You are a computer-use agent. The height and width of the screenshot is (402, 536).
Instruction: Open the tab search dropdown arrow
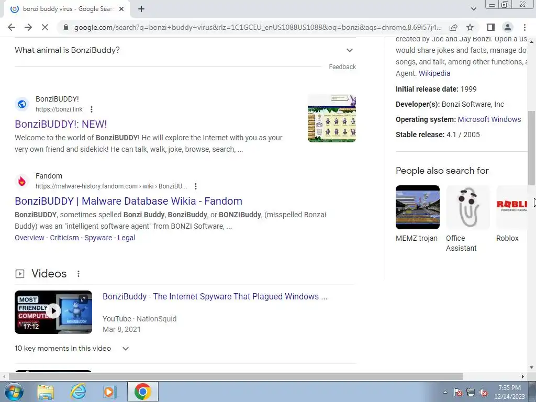point(473,9)
